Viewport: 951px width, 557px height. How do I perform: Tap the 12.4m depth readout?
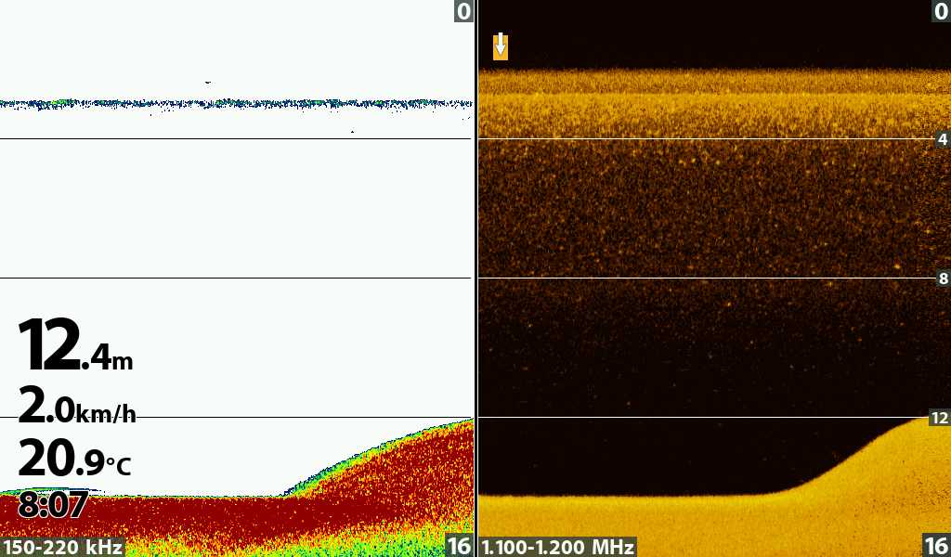(x=75, y=346)
